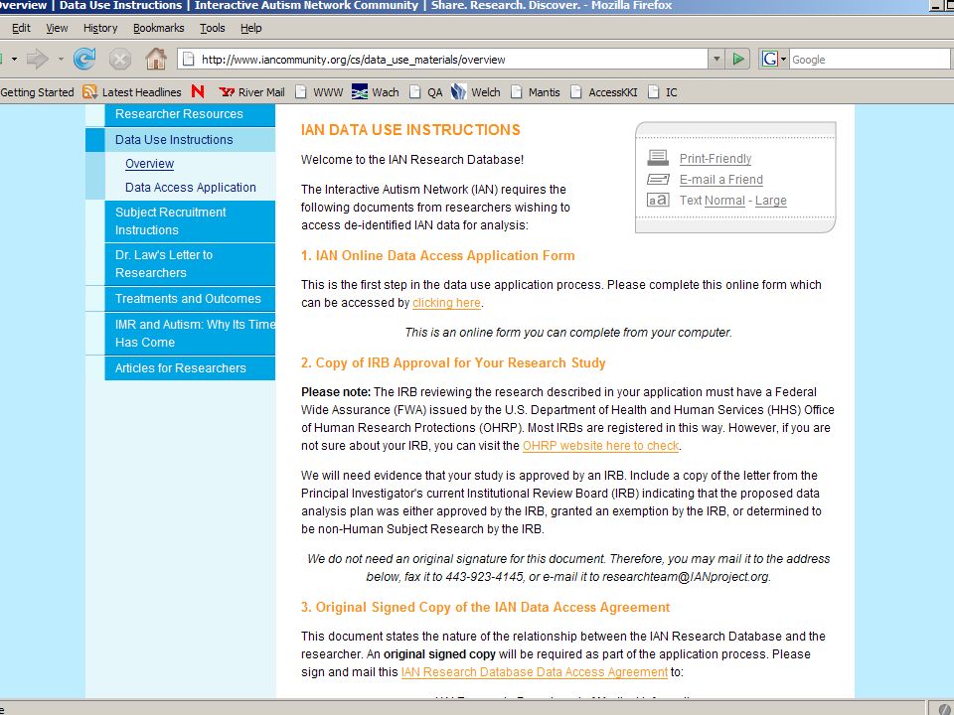Click the envelope icon beside E-mail a Friend
Image resolution: width=954 pixels, height=715 pixels.
point(658,180)
